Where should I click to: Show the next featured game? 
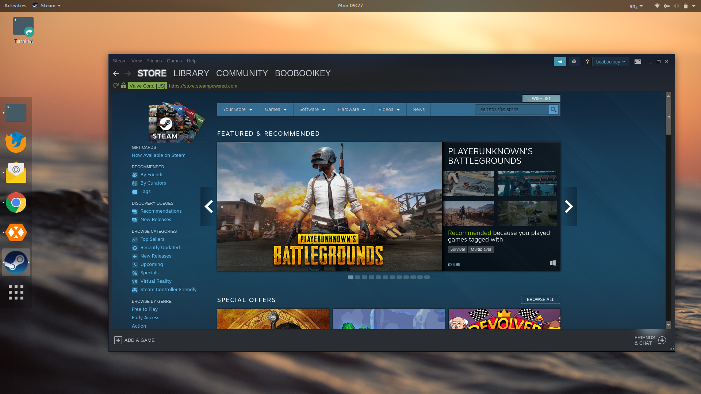(x=569, y=206)
